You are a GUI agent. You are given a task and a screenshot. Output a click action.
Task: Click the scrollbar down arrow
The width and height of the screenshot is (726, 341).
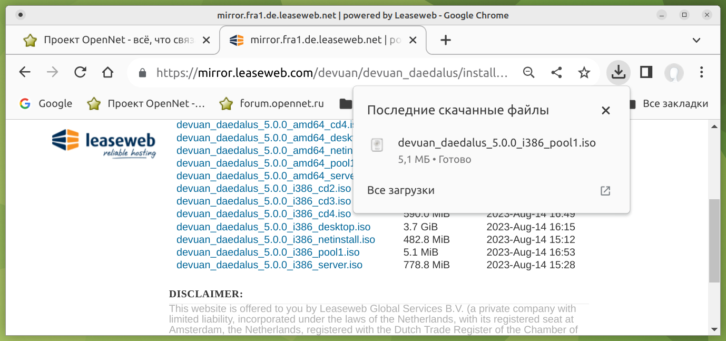(714, 329)
